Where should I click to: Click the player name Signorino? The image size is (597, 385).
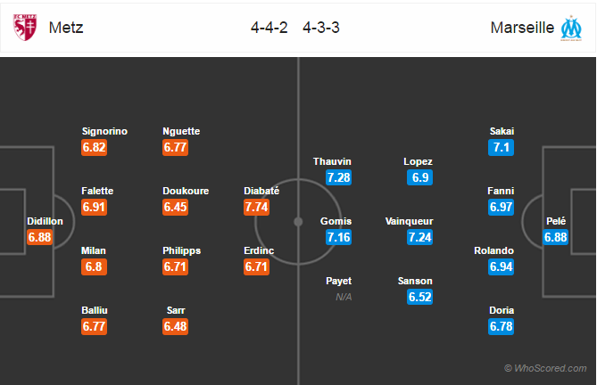104,131
